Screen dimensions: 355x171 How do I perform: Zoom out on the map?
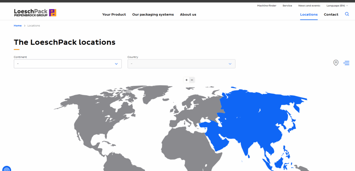click(192, 80)
